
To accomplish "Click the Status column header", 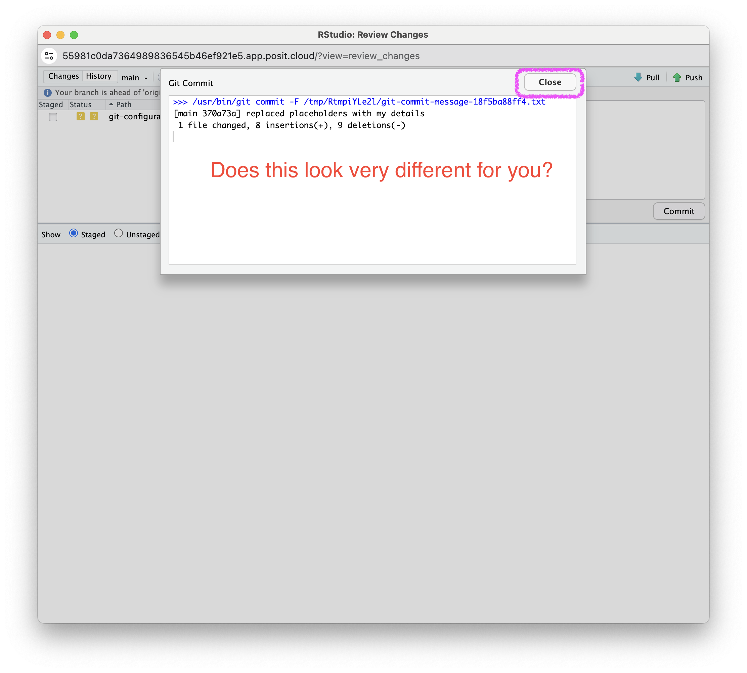I will pyautogui.click(x=81, y=105).
